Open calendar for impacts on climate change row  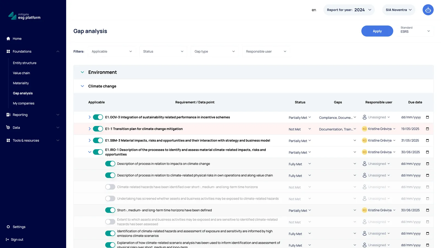427,164
